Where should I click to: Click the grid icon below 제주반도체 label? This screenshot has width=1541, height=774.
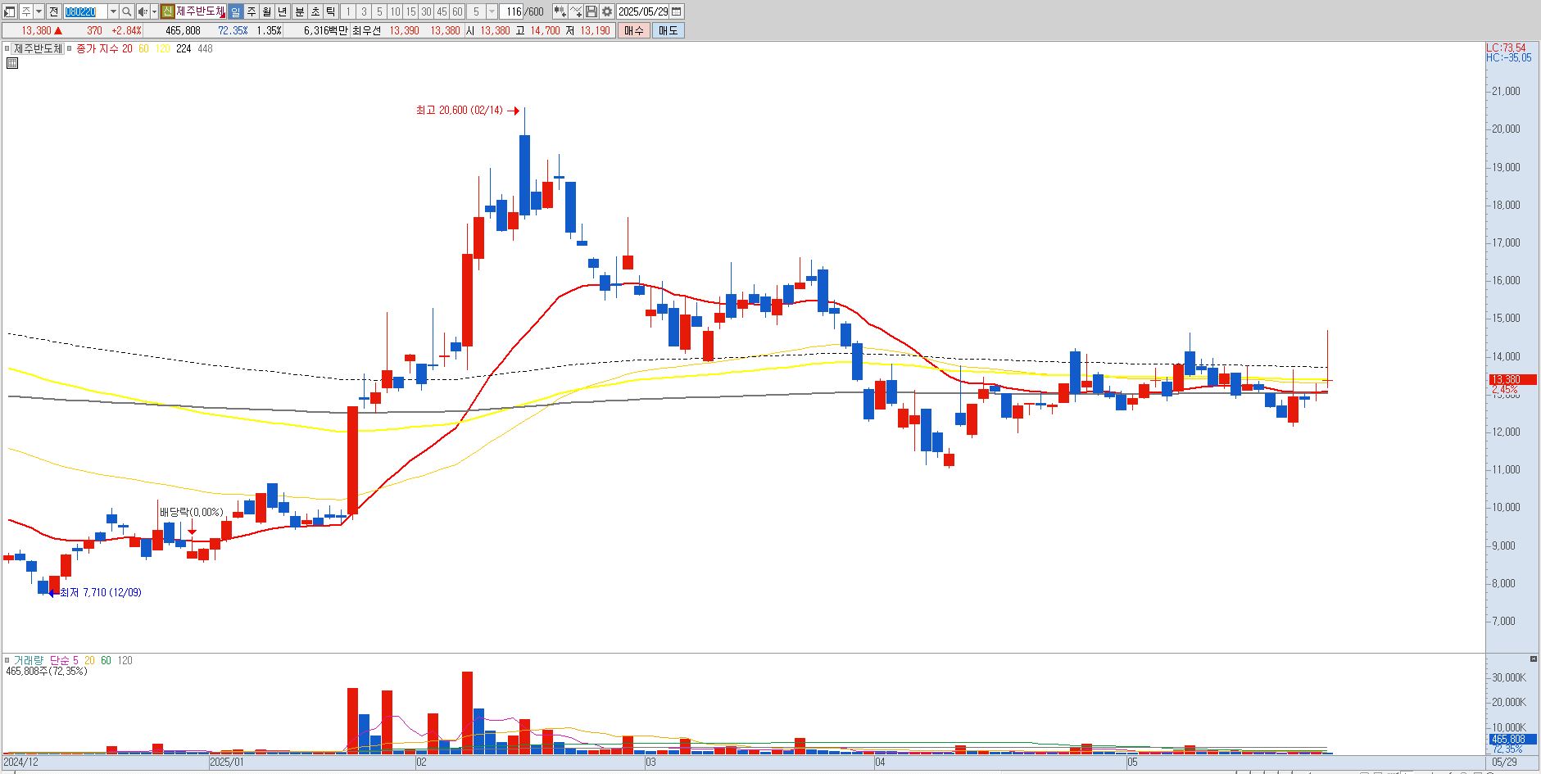click(11, 62)
